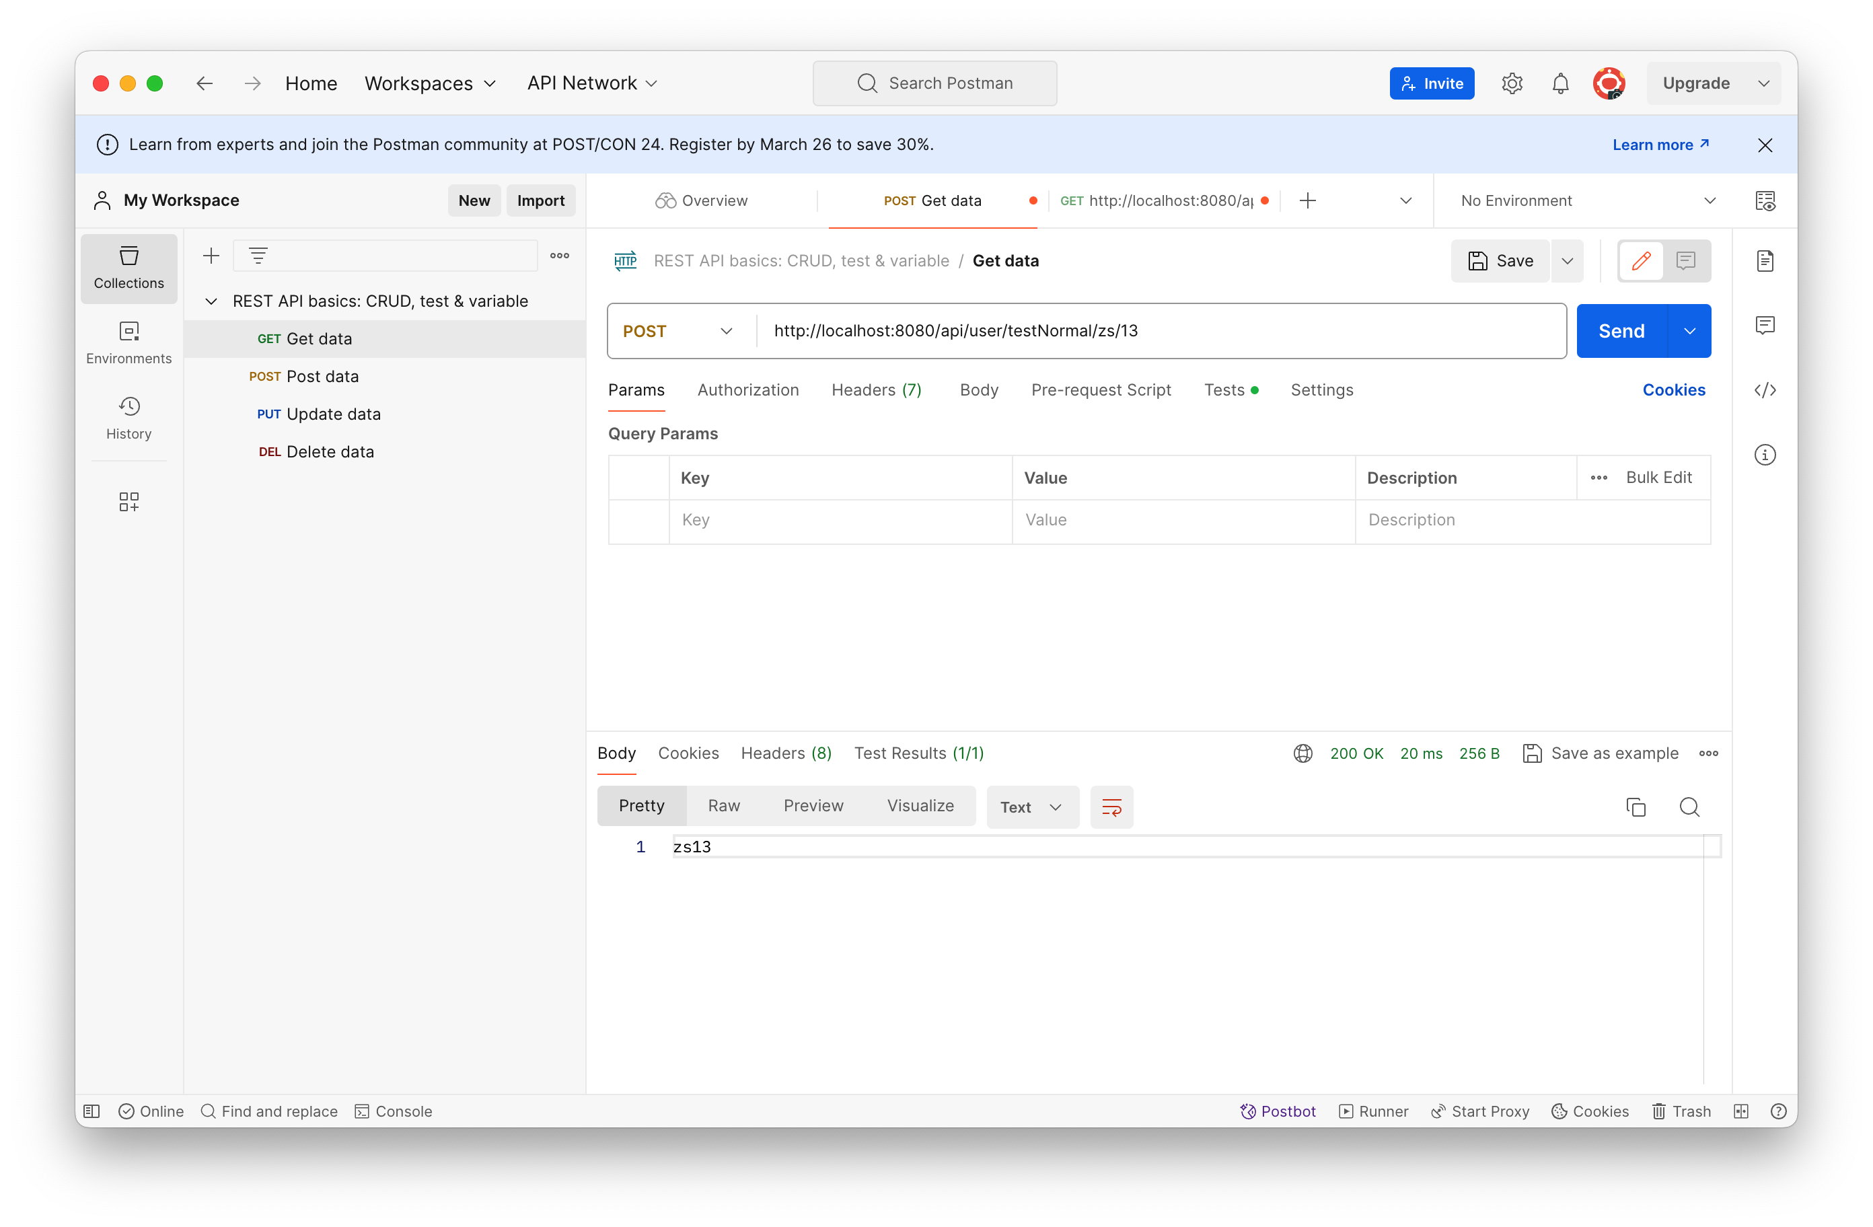Viewport: 1873px width, 1227px height.
Task: Click the code snippet icon
Action: click(1765, 390)
